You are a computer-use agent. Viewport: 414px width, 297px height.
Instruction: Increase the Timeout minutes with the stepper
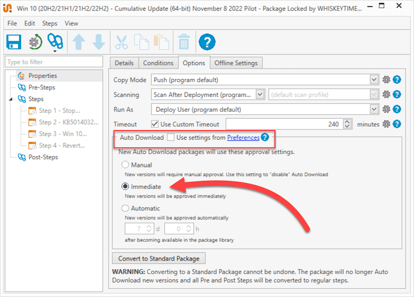(x=347, y=122)
